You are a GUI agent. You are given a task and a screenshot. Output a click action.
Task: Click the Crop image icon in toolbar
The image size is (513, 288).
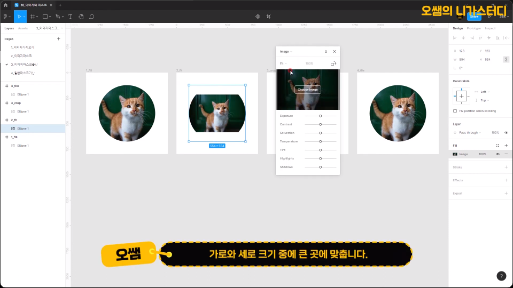point(269,17)
